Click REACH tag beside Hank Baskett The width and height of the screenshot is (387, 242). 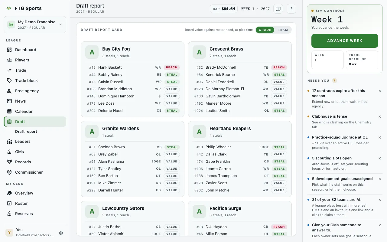click(172, 67)
